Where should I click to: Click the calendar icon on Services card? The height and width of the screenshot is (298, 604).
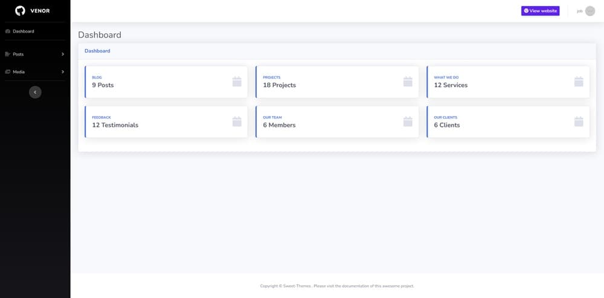(x=579, y=82)
